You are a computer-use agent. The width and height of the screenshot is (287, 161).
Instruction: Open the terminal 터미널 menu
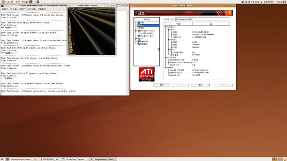coord(31,9)
